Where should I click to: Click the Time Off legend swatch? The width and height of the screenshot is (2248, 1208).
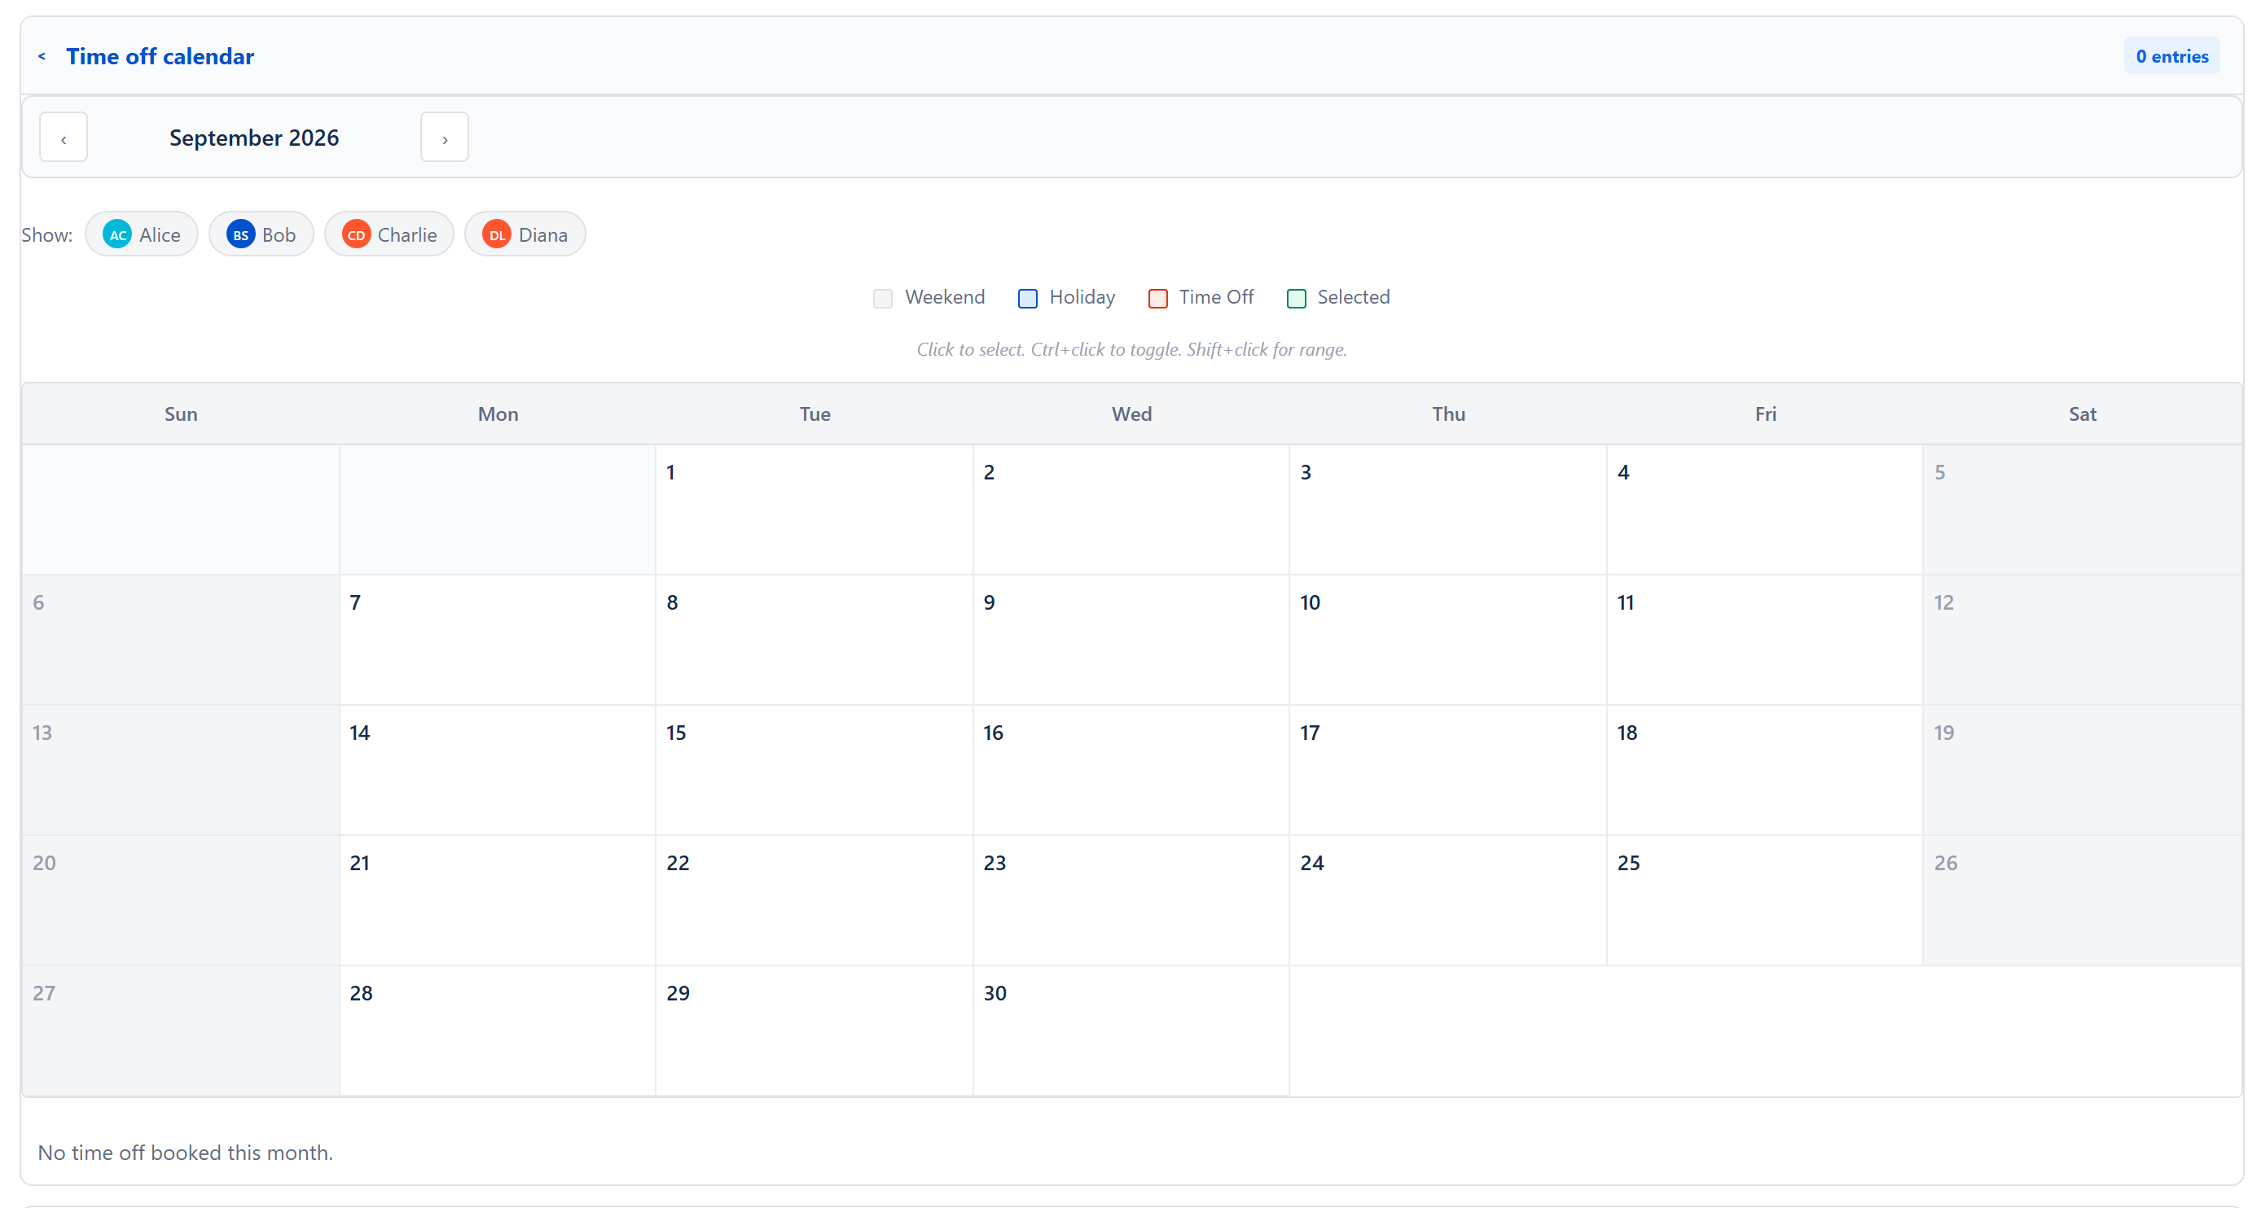(x=1158, y=298)
